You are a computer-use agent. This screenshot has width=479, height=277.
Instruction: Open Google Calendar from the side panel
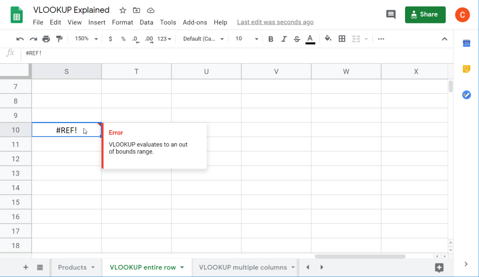coord(466,43)
